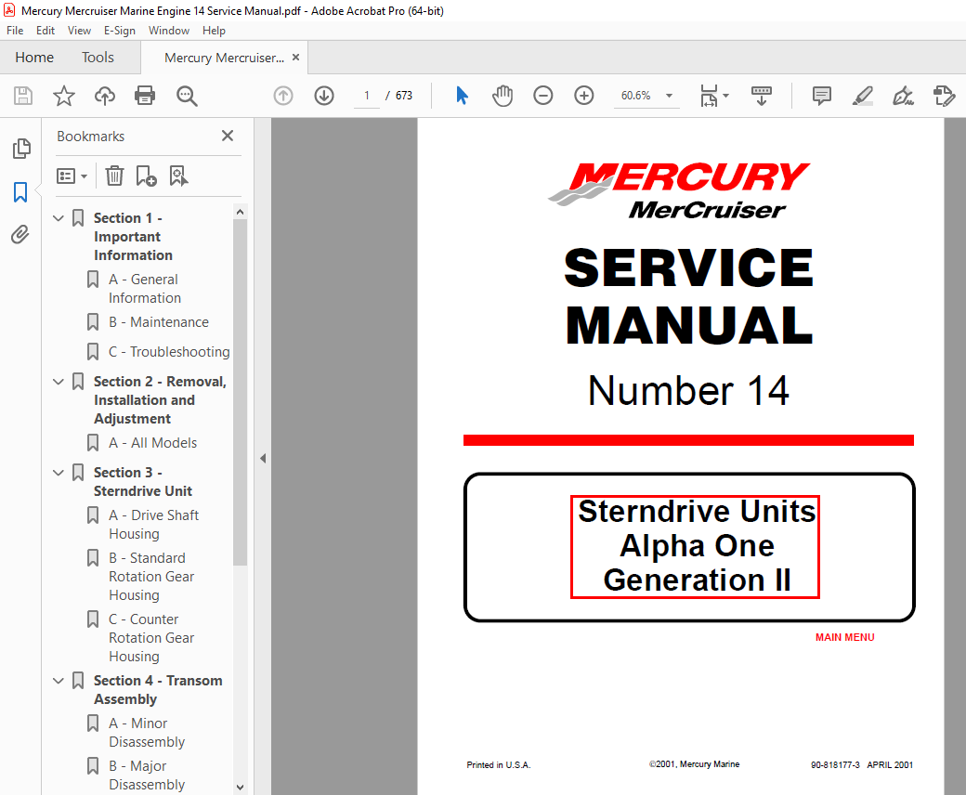Open the Sign document pen tool
The height and width of the screenshot is (795, 966).
tap(903, 96)
